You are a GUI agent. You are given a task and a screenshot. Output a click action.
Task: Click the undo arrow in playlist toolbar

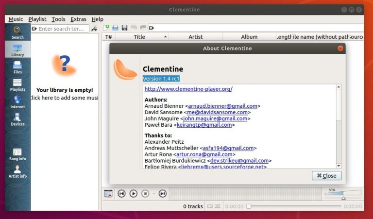click(x=134, y=27)
